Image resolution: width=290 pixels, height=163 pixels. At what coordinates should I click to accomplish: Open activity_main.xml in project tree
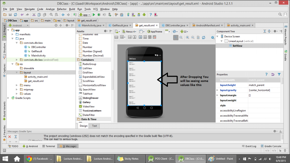38,77
